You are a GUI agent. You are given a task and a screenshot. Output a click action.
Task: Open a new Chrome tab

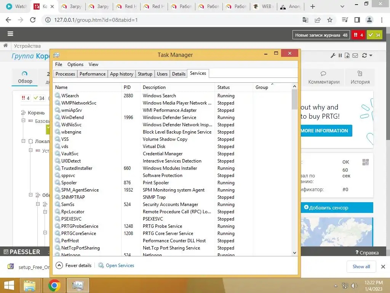click(313, 6)
